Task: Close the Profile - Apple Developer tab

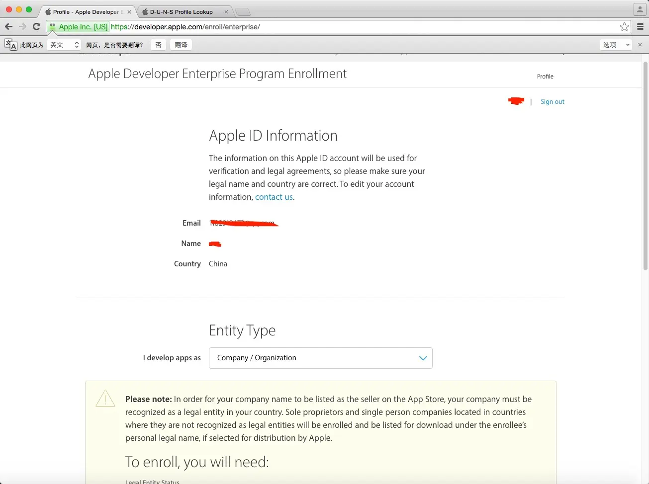Action: tap(129, 12)
